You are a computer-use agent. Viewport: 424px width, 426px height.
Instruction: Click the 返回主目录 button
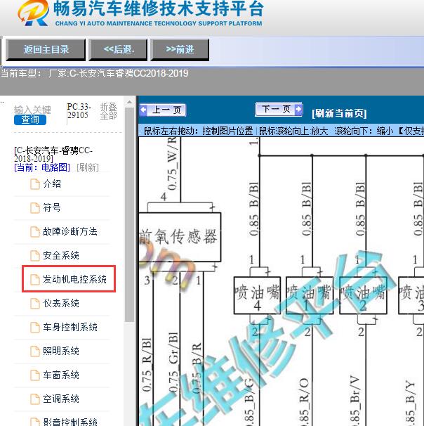click(46, 49)
